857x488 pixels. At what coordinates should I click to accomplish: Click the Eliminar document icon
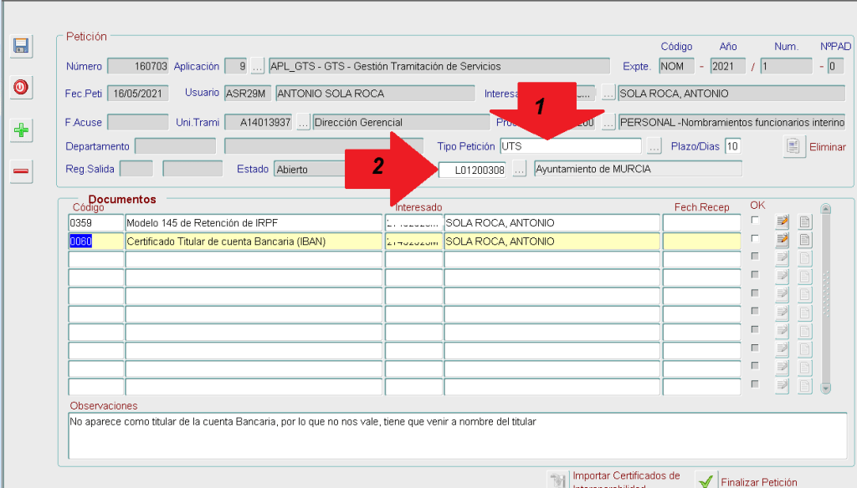793,146
